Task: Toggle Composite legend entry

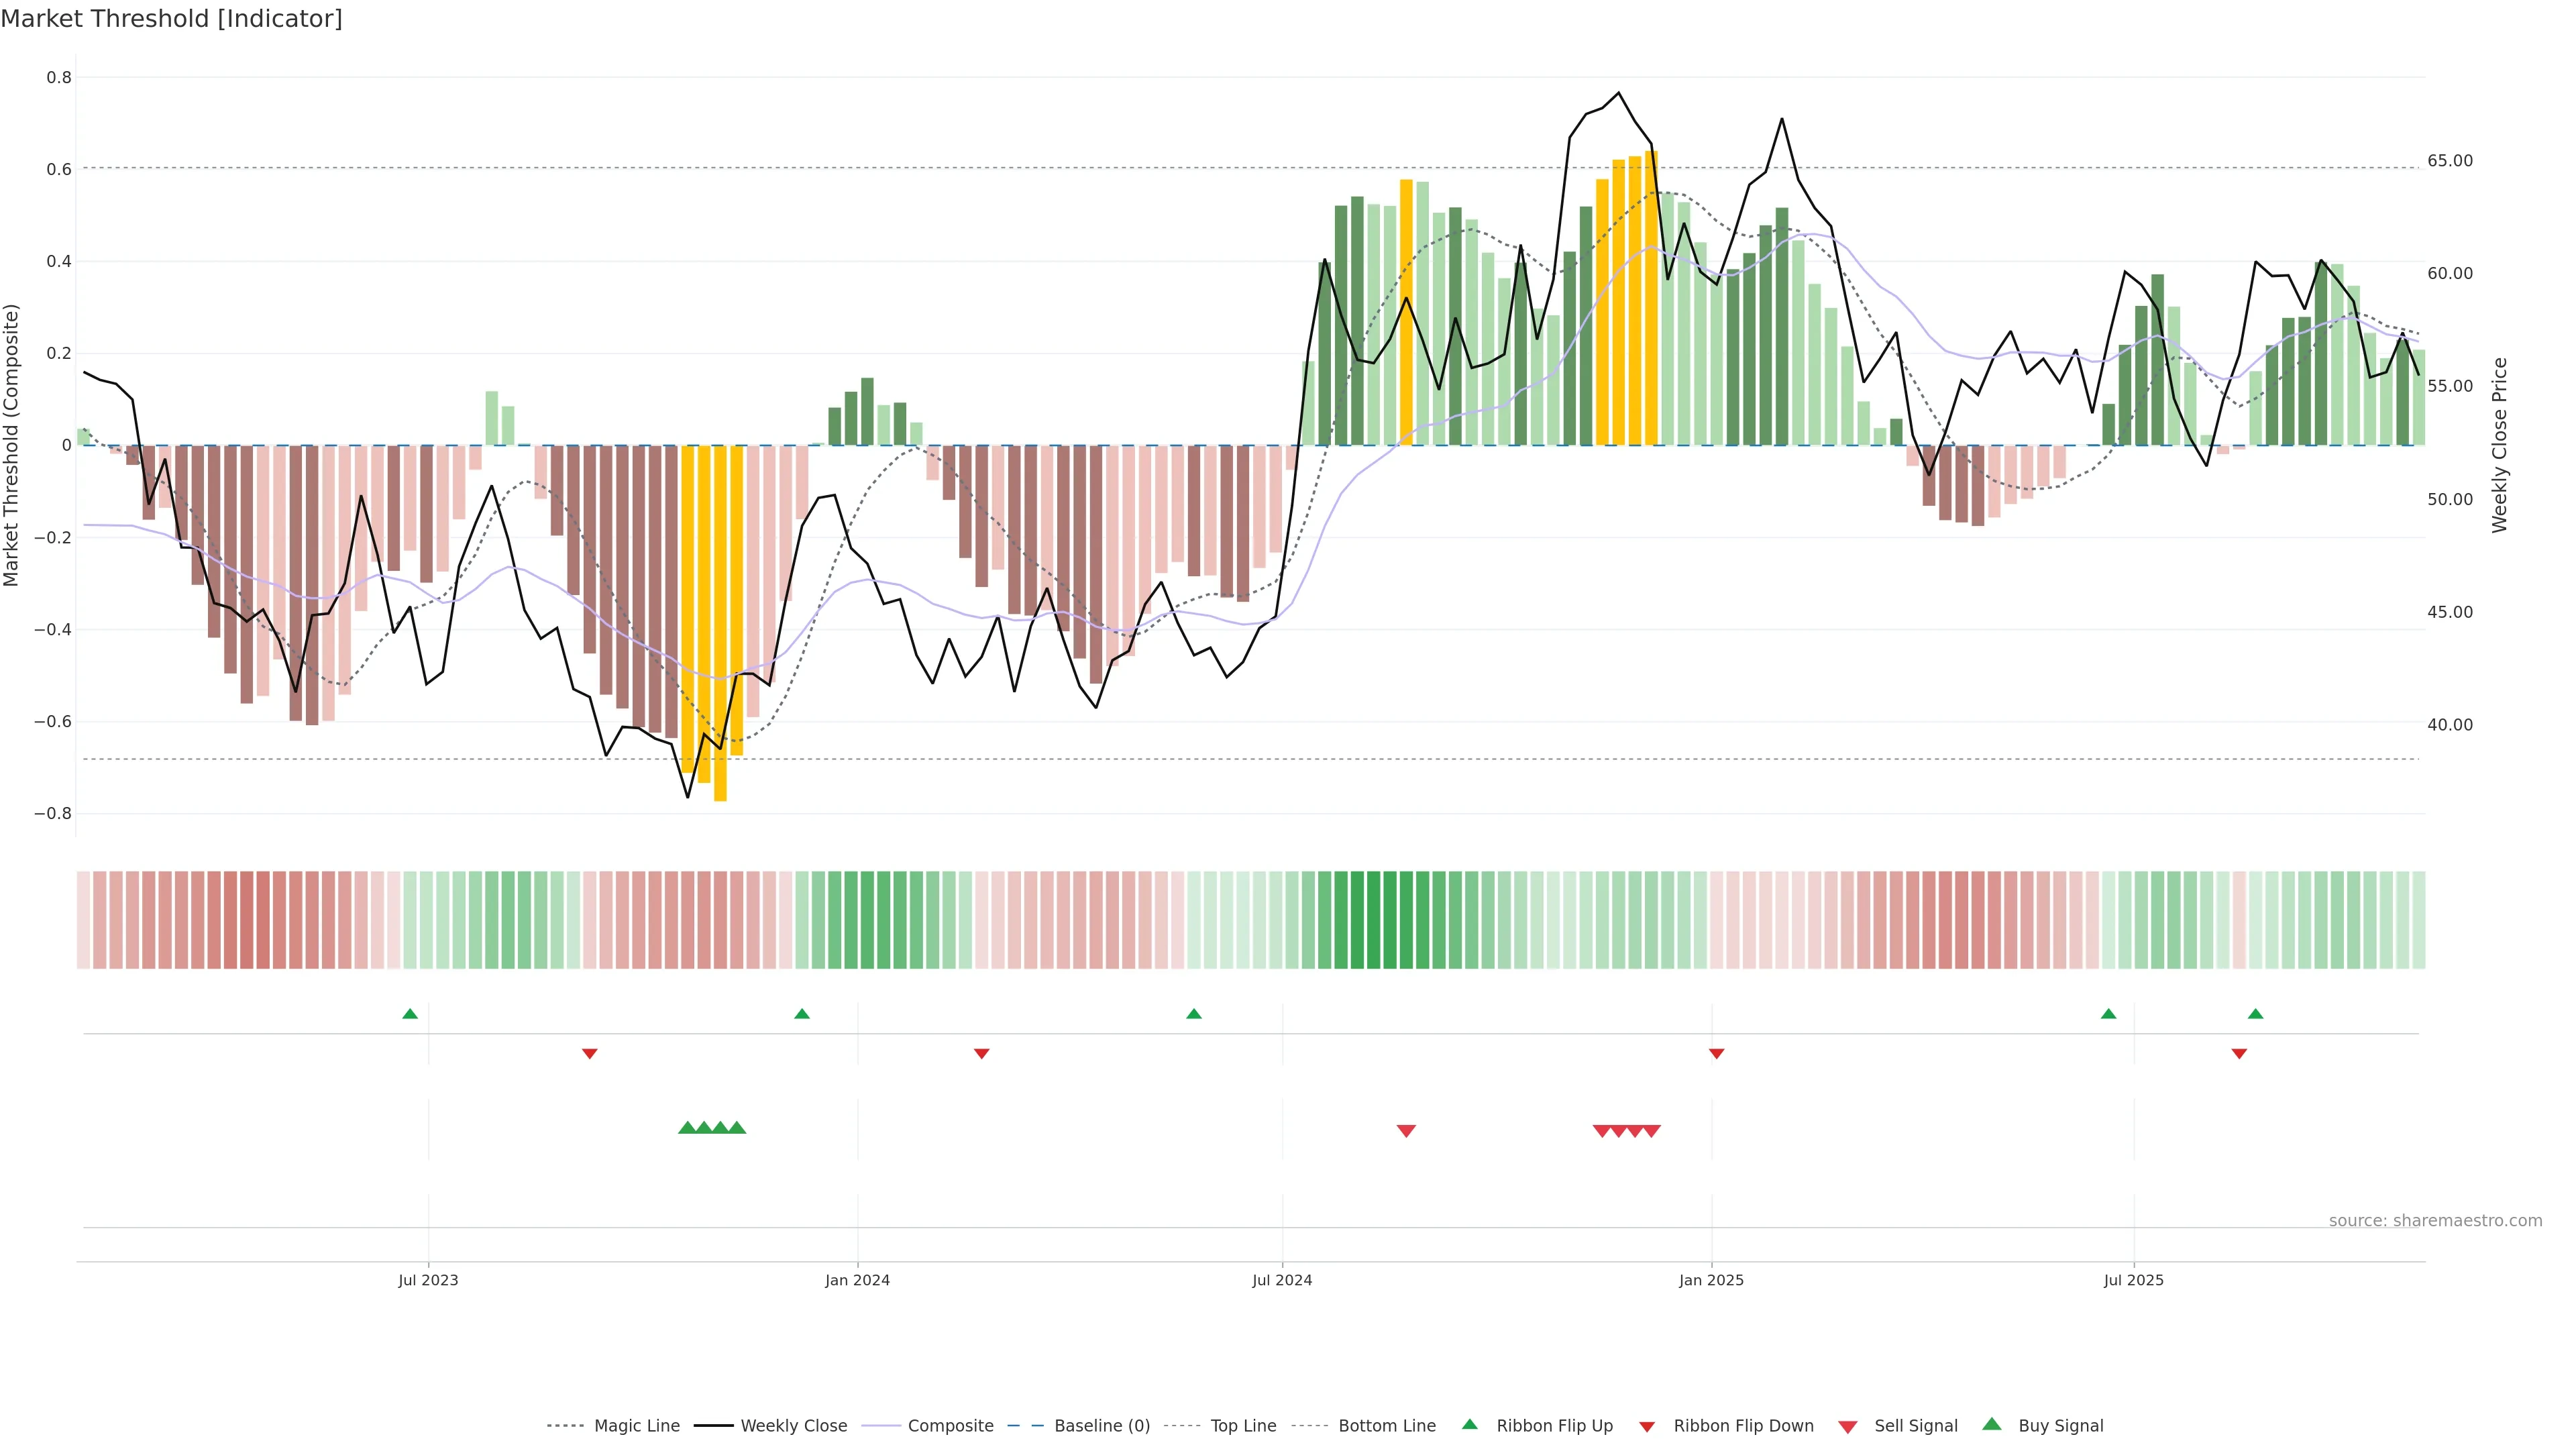Action: (x=950, y=1426)
